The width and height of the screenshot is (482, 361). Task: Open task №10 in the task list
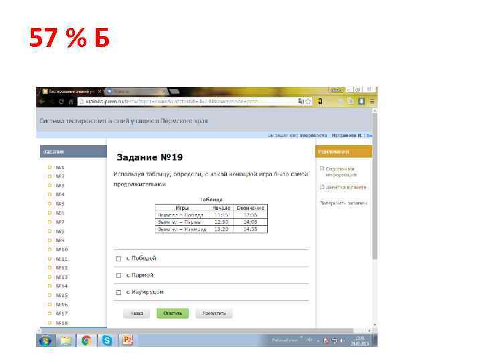(x=62, y=249)
